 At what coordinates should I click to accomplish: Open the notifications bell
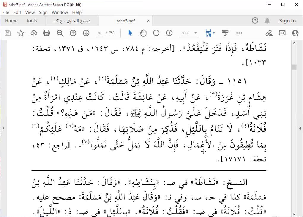click(267, 21)
